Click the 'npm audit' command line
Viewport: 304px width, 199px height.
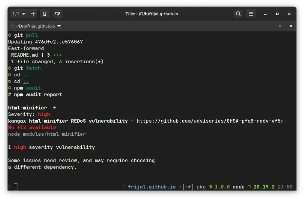(x=24, y=88)
